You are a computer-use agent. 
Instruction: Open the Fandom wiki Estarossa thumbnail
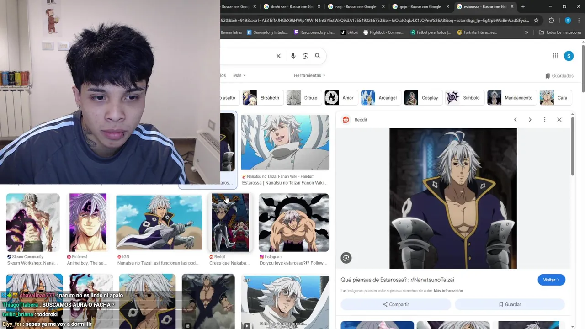tap(285, 142)
